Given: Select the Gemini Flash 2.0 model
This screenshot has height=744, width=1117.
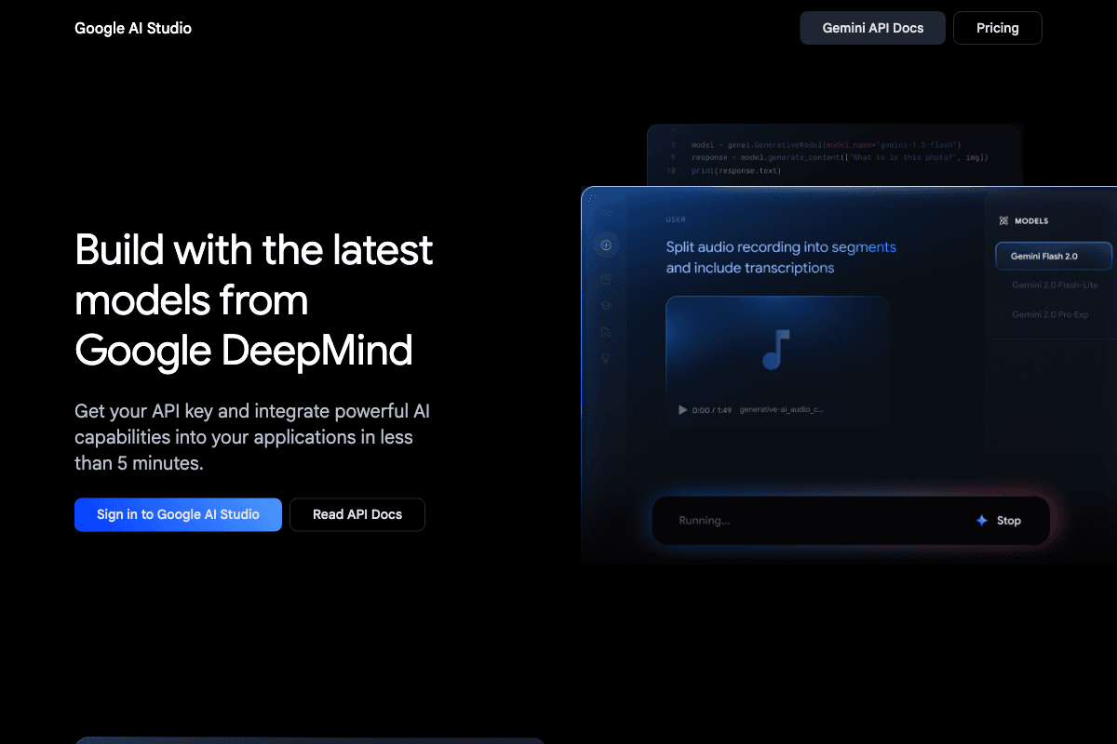Looking at the screenshot, I should pyautogui.click(x=1053, y=256).
